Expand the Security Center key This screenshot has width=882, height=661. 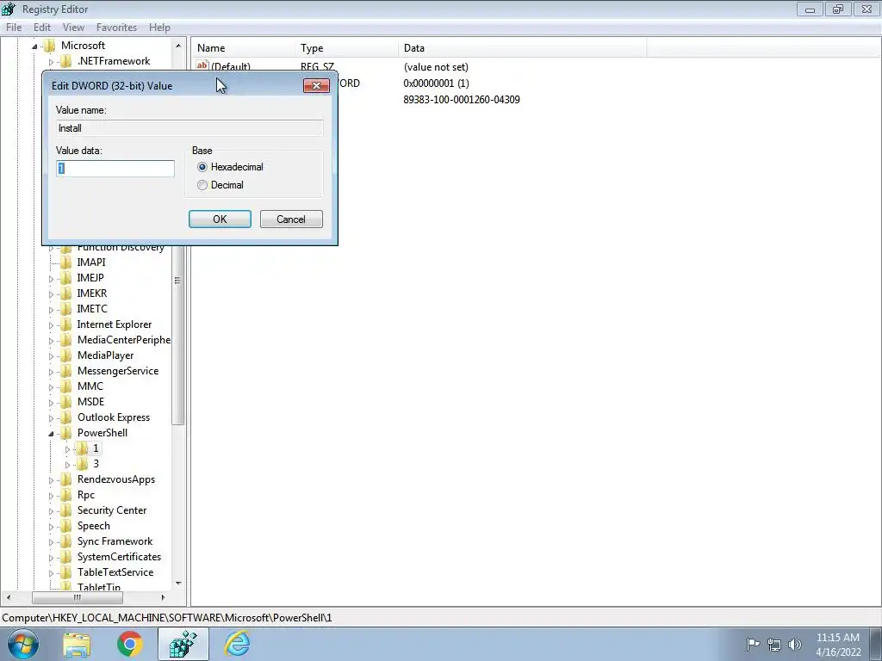click(x=51, y=511)
